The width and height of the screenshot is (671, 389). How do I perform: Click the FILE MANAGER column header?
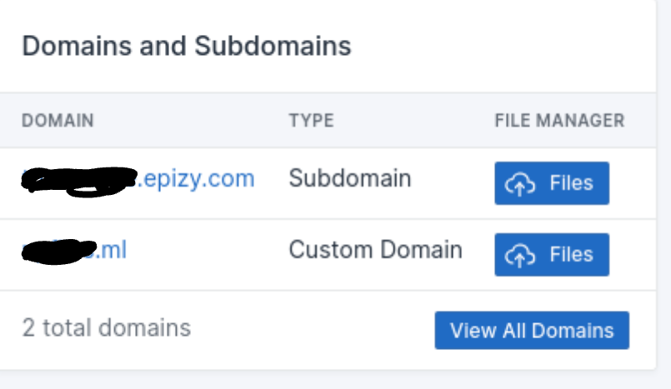click(560, 121)
